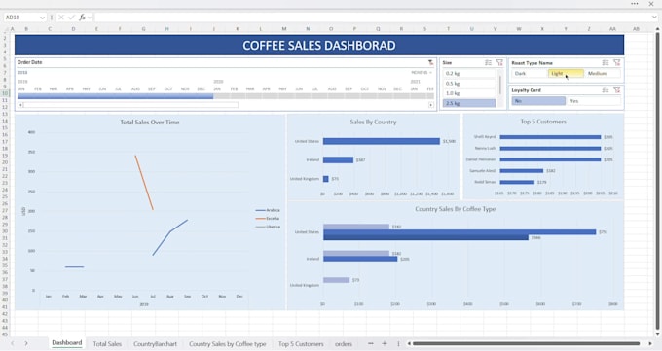Switch to the Dashboard sheet tab
This screenshot has height=351, width=662.
67,343
